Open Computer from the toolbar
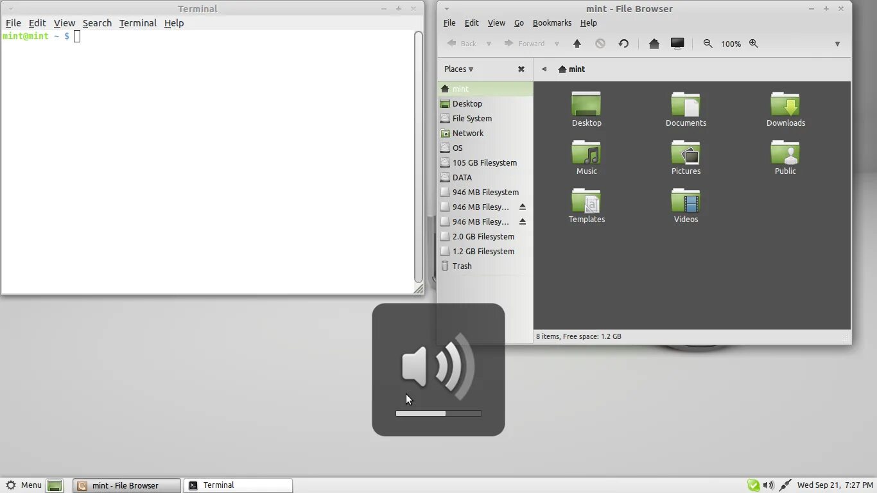The image size is (877, 493). point(677,44)
